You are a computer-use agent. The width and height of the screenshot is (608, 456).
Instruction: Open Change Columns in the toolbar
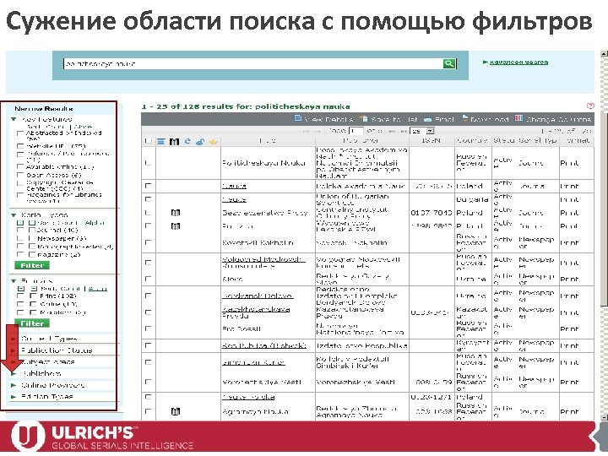point(553,119)
